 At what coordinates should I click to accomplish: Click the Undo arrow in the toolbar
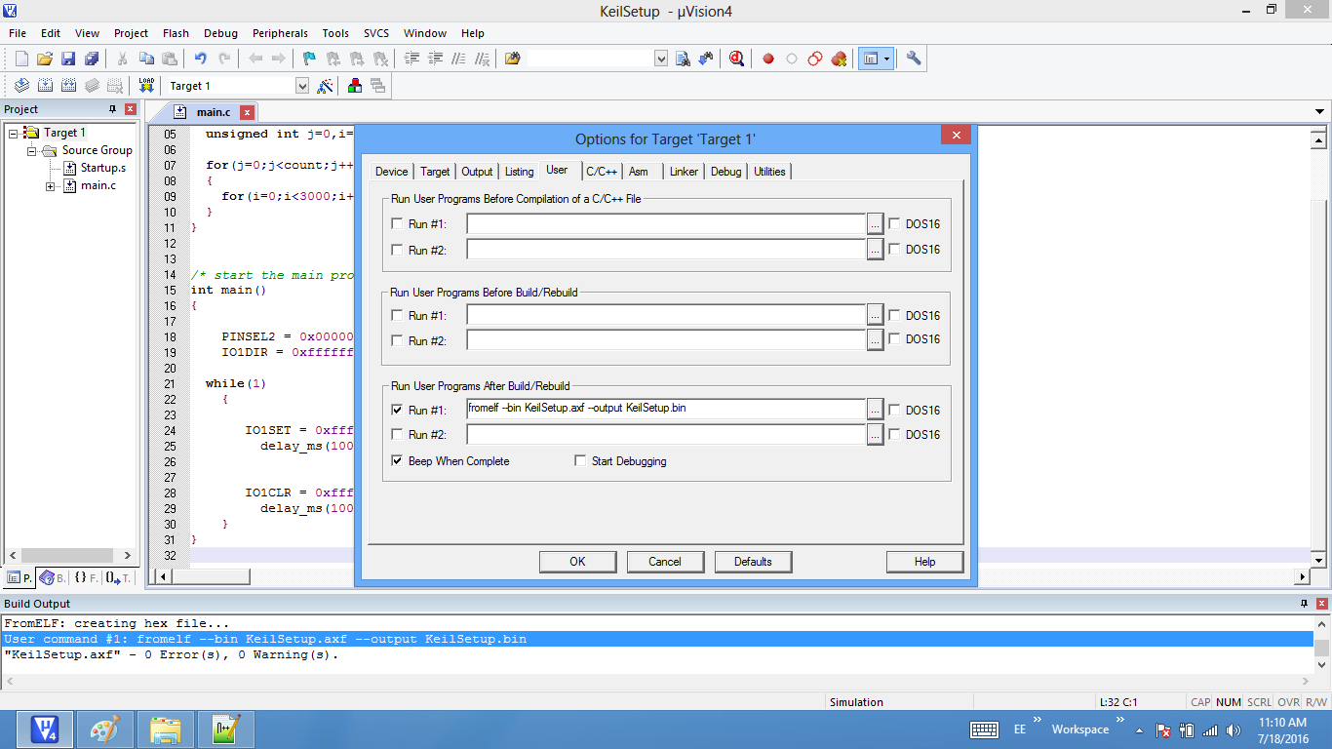point(200,59)
